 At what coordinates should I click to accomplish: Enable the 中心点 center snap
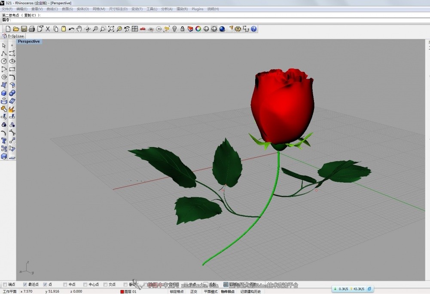(x=85, y=285)
